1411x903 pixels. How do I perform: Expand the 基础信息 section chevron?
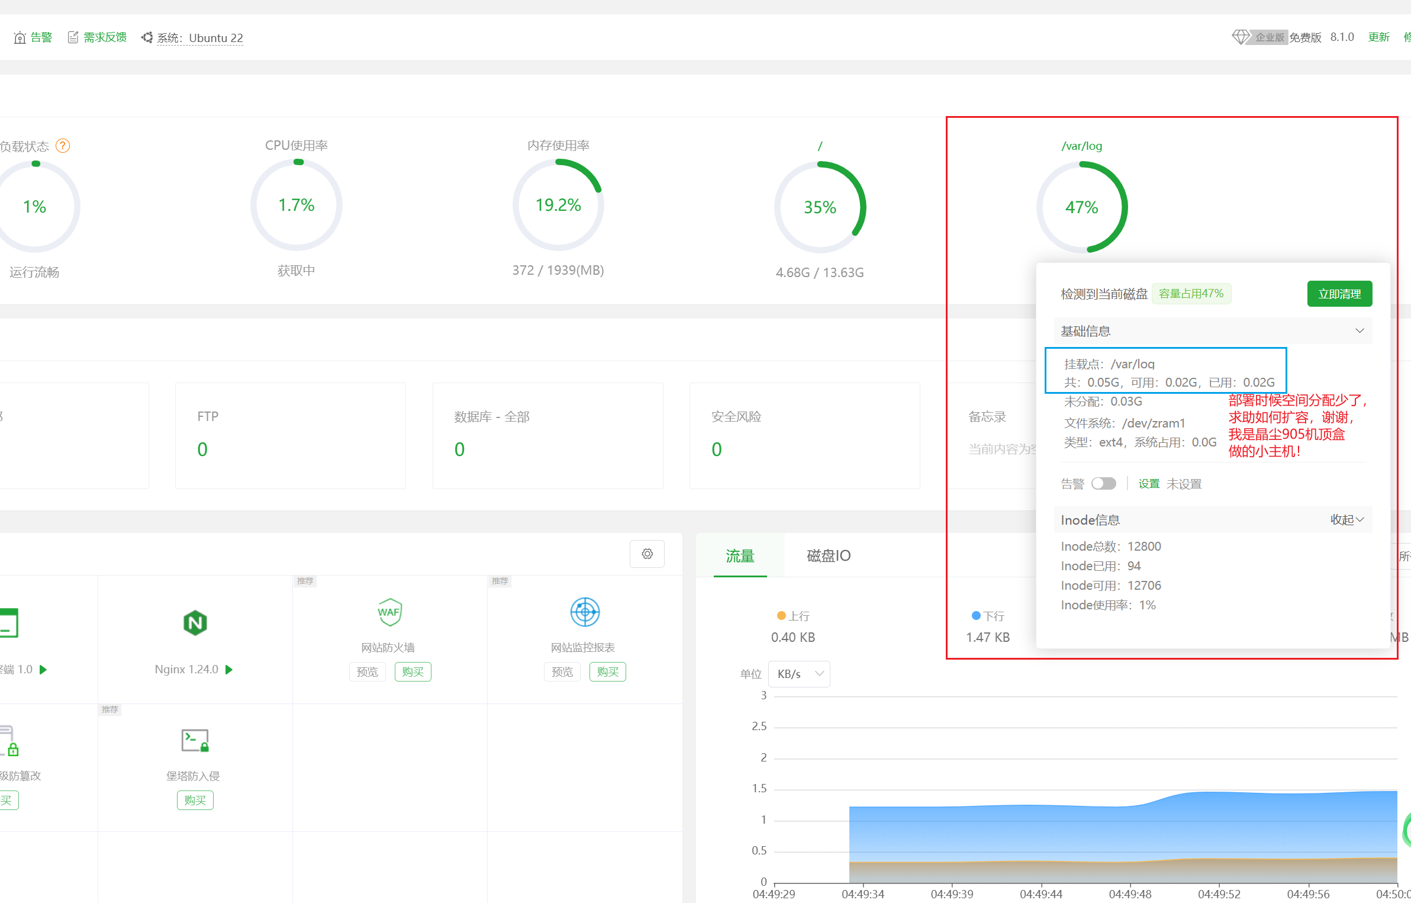point(1360,331)
